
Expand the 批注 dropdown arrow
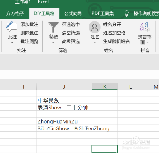coord(12,42)
